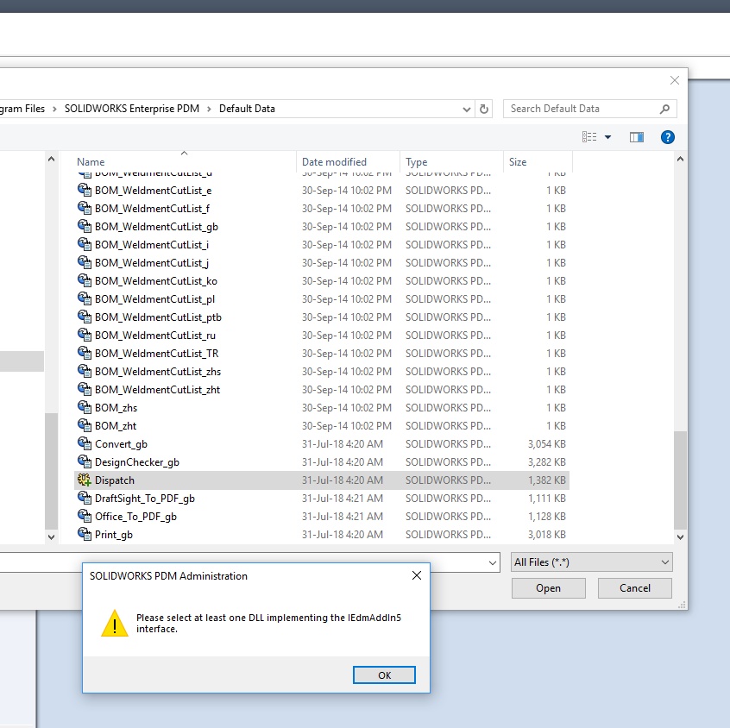
Task: Click the BOM_WeldmentCutList_f file icon
Action: [x=85, y=208]
